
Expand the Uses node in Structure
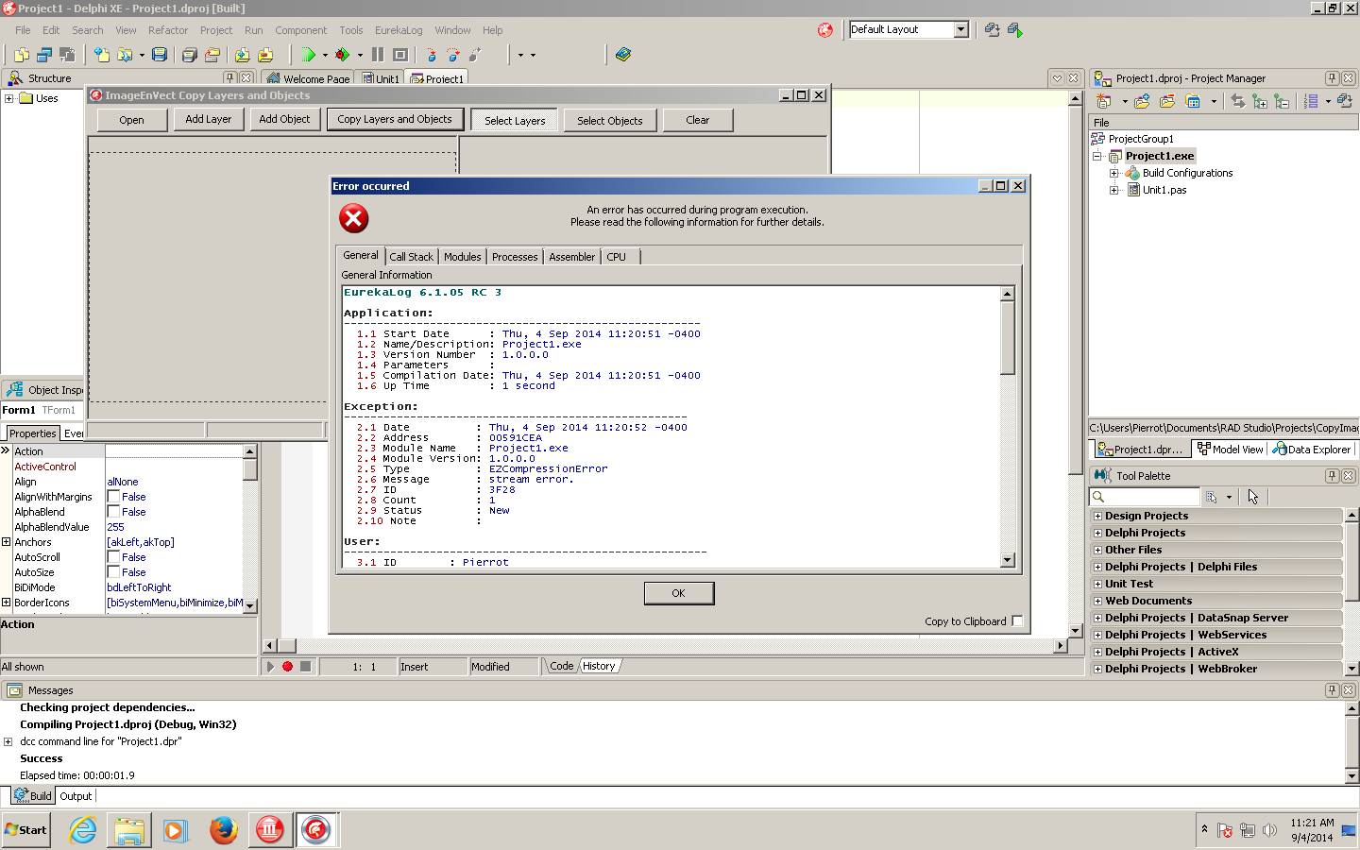pos(9,98)
